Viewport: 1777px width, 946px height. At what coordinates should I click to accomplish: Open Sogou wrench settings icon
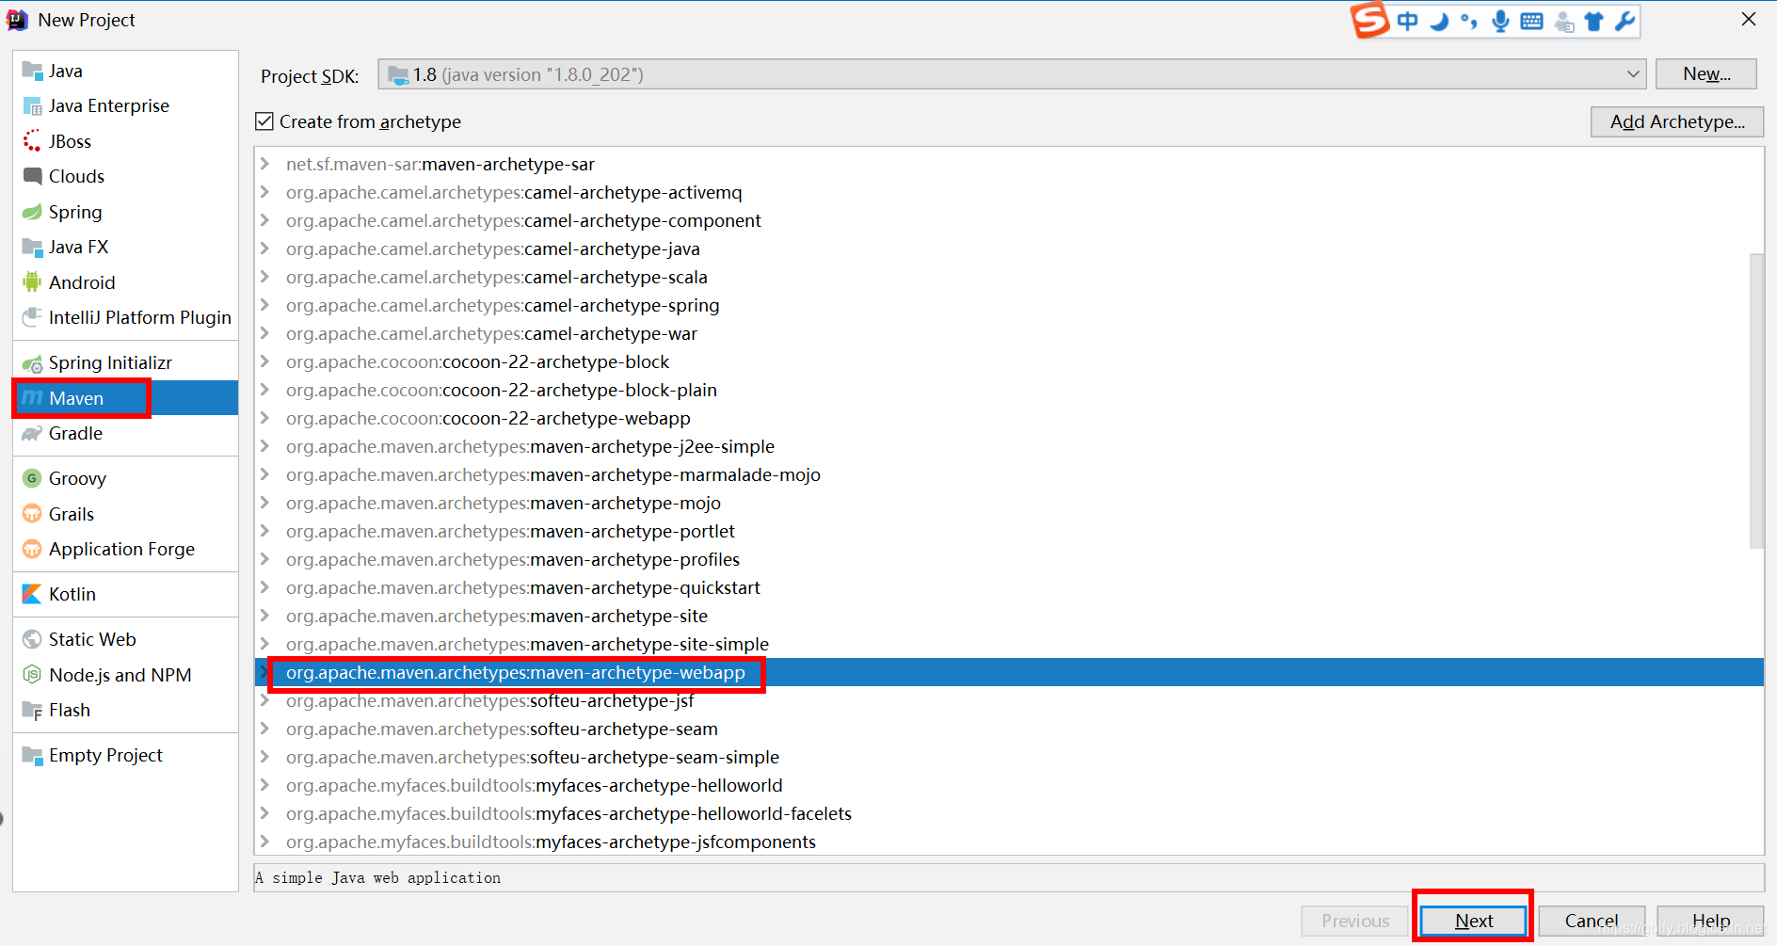[1625, 21]
